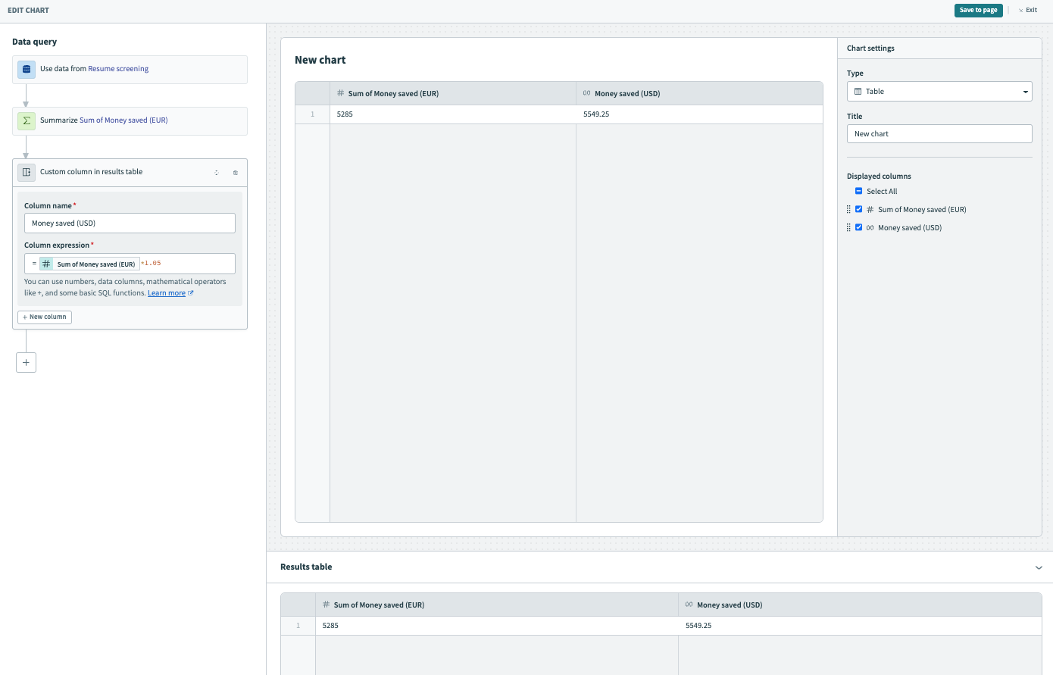Screen dimensions: 1053x675
Task: Click the collapse icon beside the trash icon
Action: tap(217, 173)
